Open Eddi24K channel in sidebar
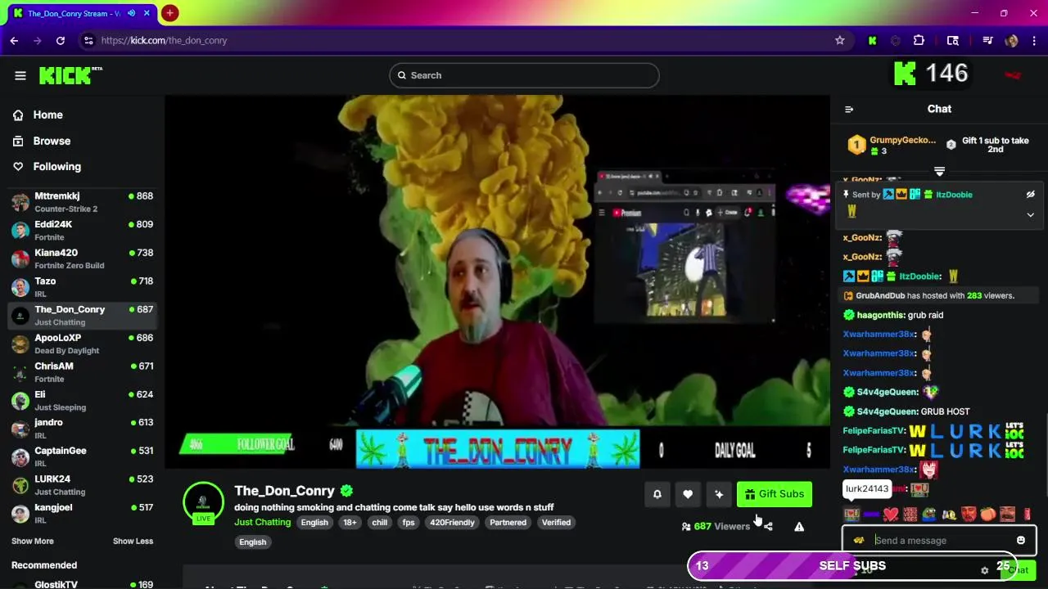 click(x=82, y=230)
